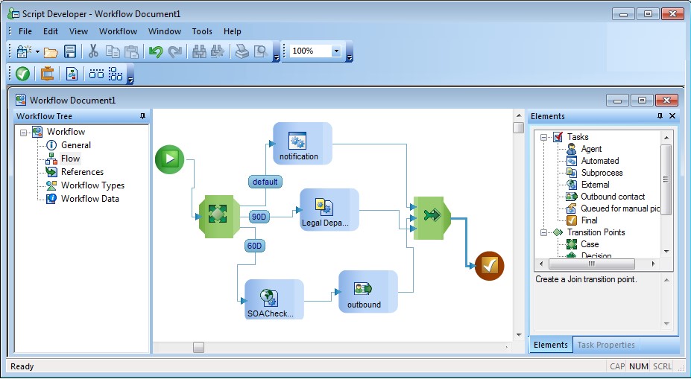This screenshot has width=691, height=379.
Task: Select the green Start node on canvas
Action: 169,159
